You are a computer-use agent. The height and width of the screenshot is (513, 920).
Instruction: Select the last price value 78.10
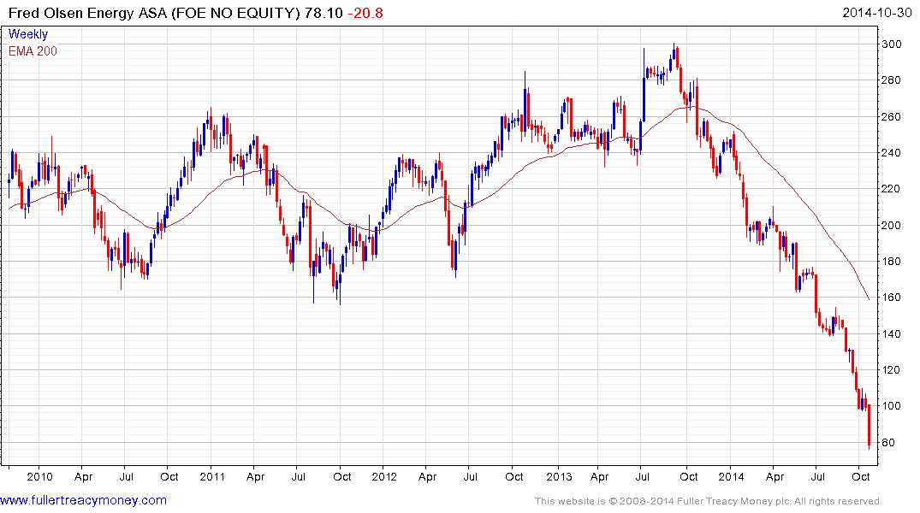click(323, 12)
